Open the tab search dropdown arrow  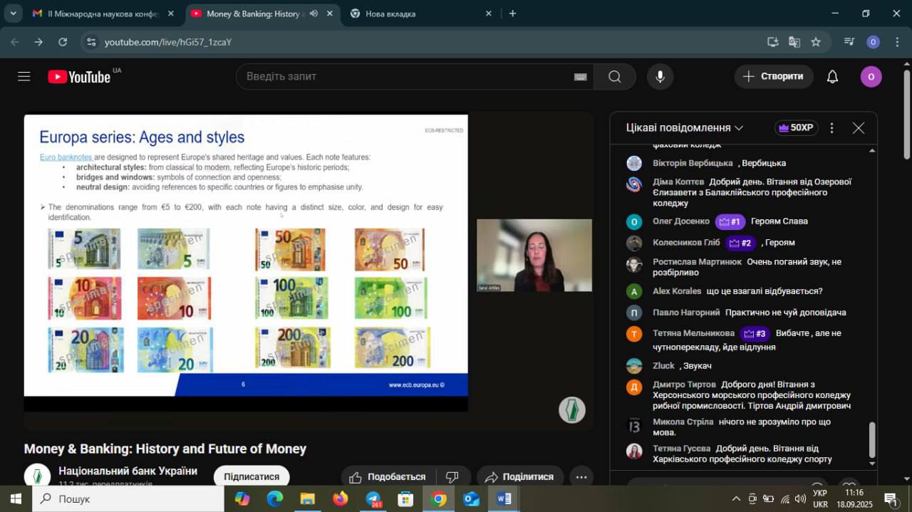click(x=13, y=14)
